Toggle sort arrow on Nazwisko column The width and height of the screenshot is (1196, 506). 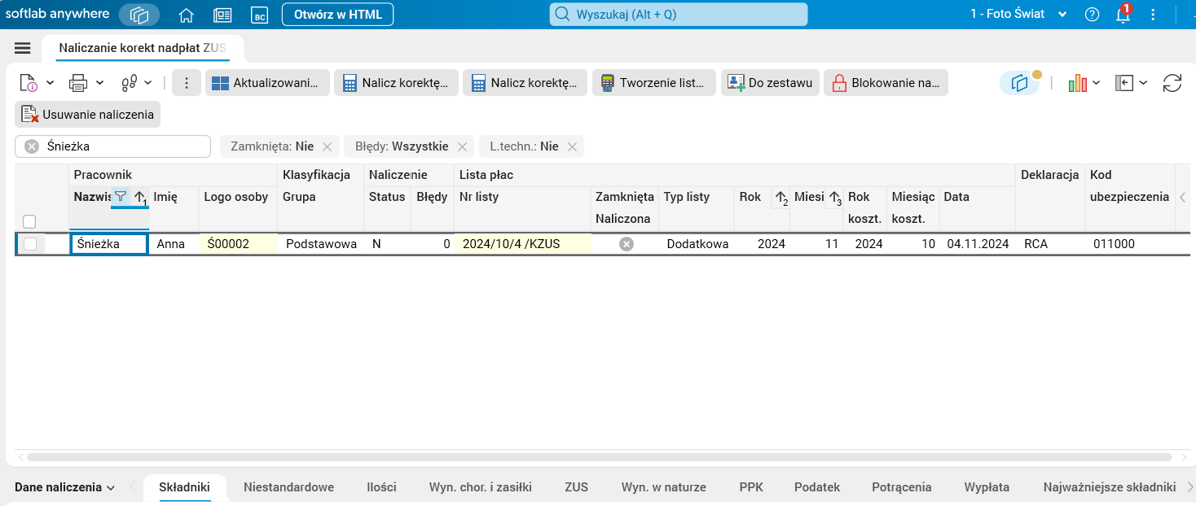(x=139, y=196)
